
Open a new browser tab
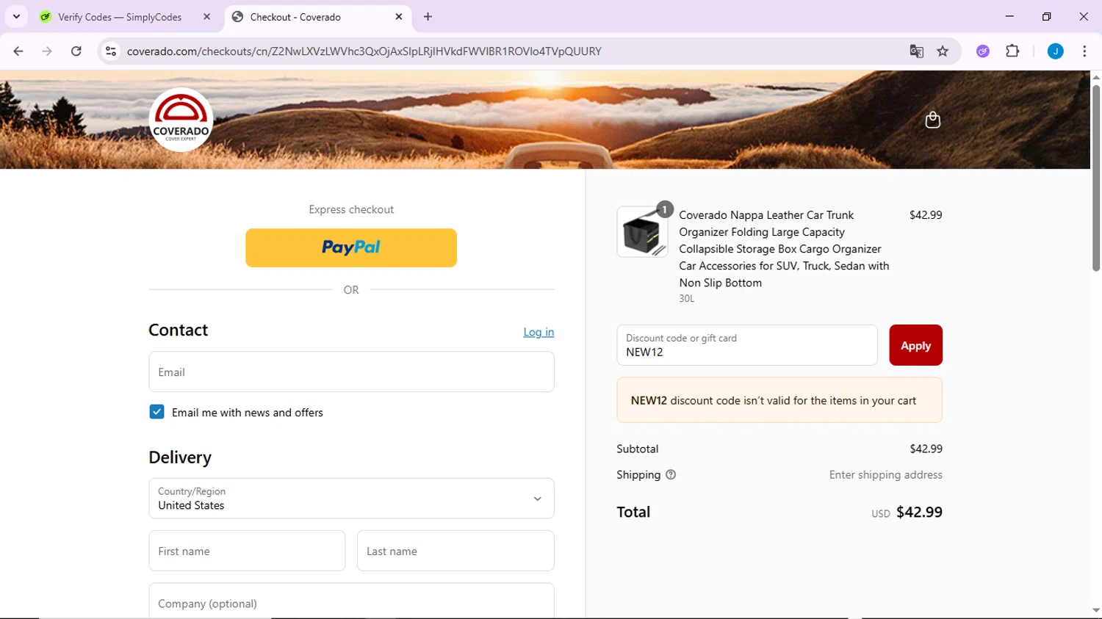click(428, 17)
